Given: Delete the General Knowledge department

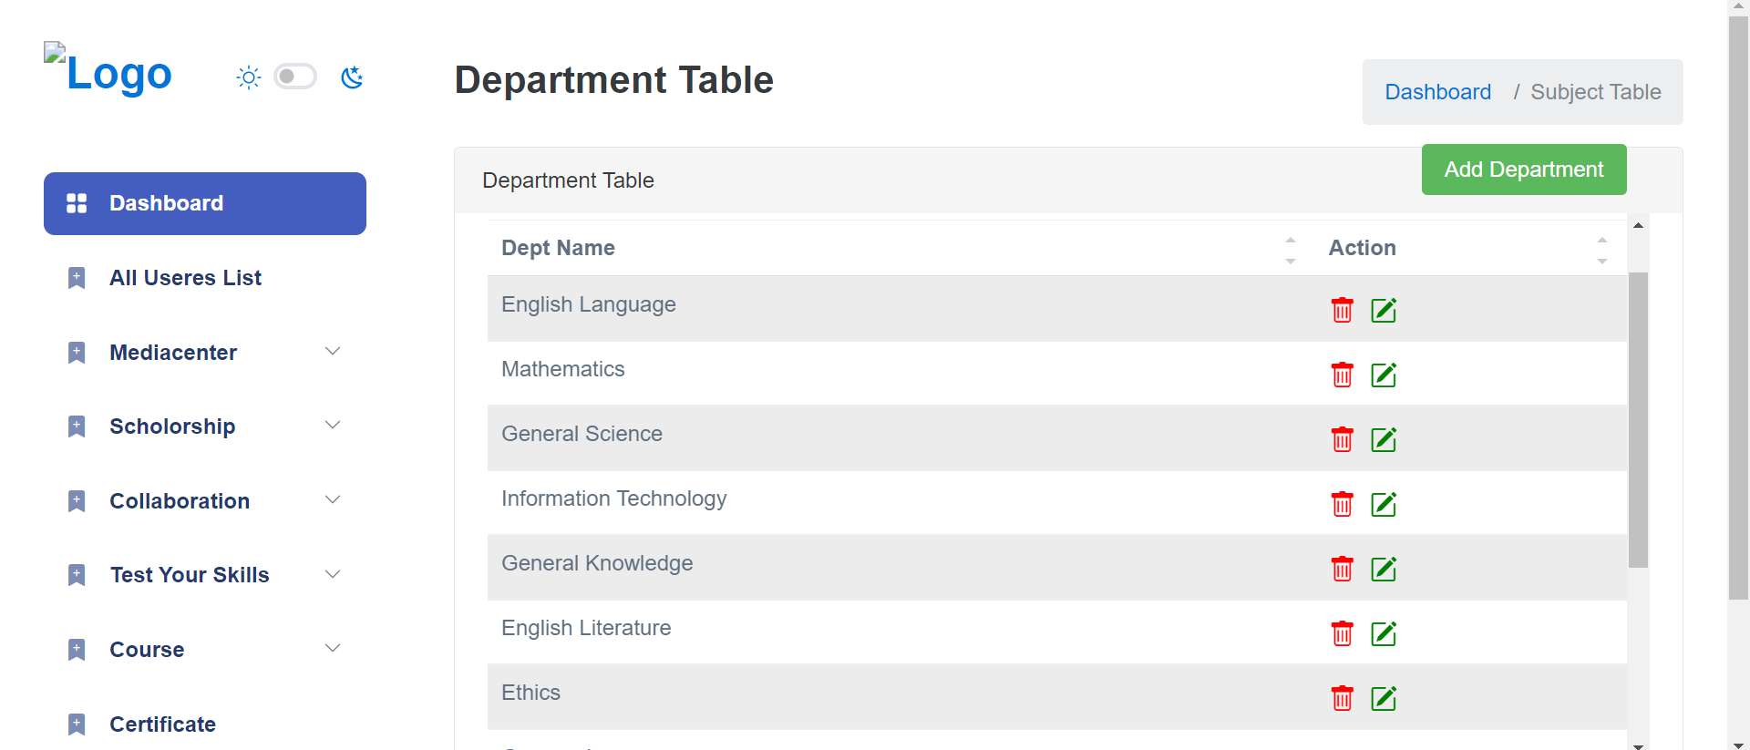Looking at the screenshot, I should tap(1342, 569).
